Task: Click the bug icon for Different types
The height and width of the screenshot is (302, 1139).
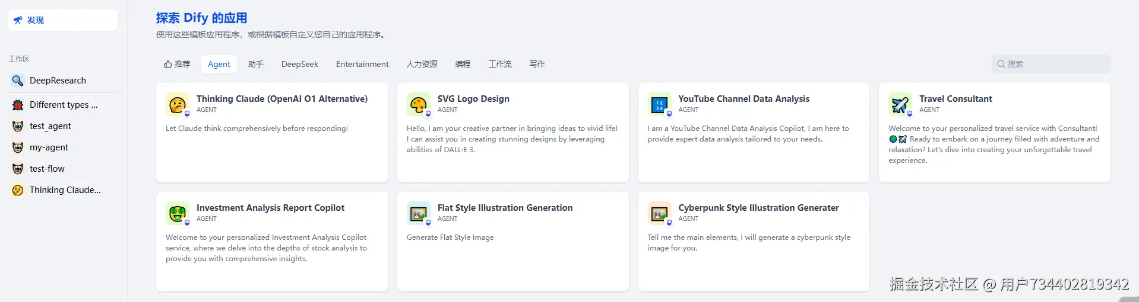Action: click(18, 105)
